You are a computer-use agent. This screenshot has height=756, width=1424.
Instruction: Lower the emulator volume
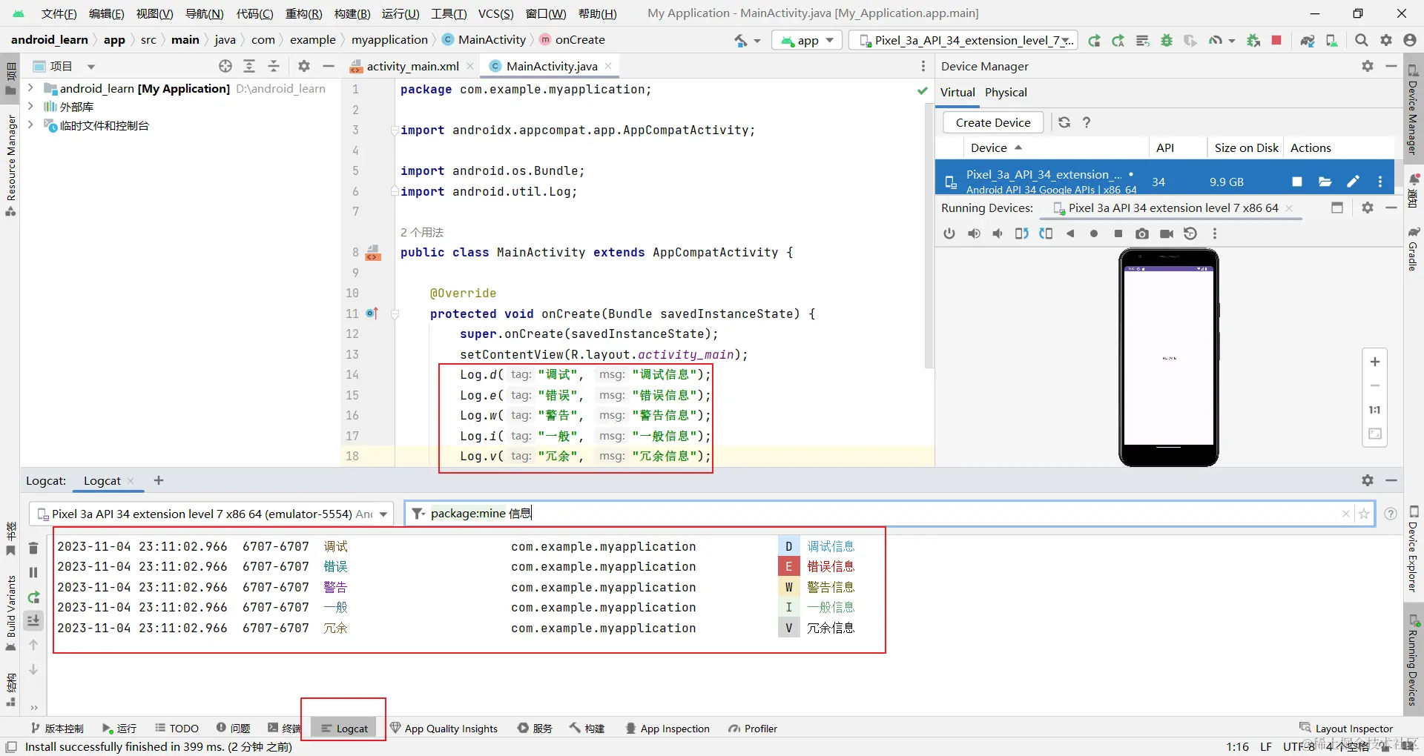pyautogui.click(x=998, y=233)
